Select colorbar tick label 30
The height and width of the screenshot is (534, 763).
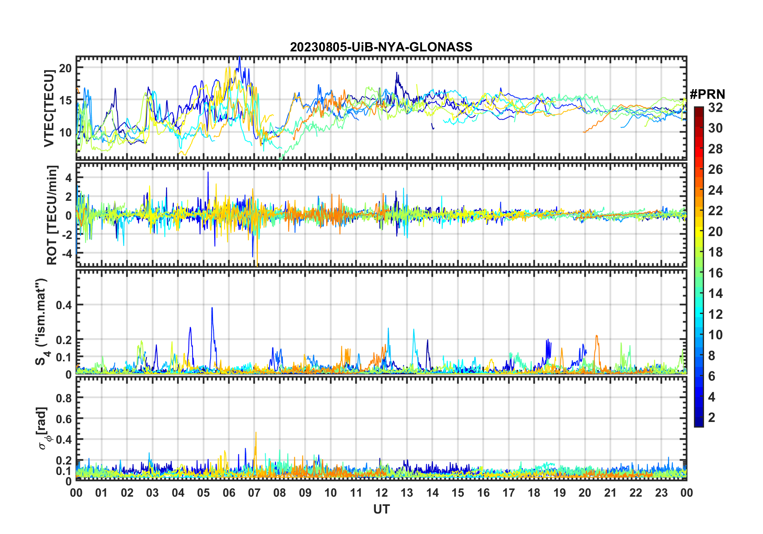pyautogui.click(x=715, y=128)
